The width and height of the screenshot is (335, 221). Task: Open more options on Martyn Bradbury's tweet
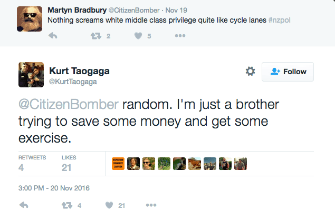pyautogui.click(x=180, y=36)
